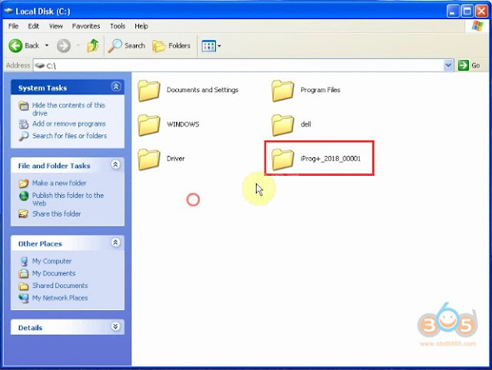Click the My Documents icon in sidebar
492x370 pixels.
[x=24, y=273]
